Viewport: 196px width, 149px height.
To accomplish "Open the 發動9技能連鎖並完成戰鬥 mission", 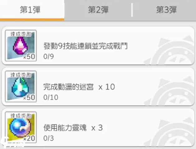I will (98, 46).
